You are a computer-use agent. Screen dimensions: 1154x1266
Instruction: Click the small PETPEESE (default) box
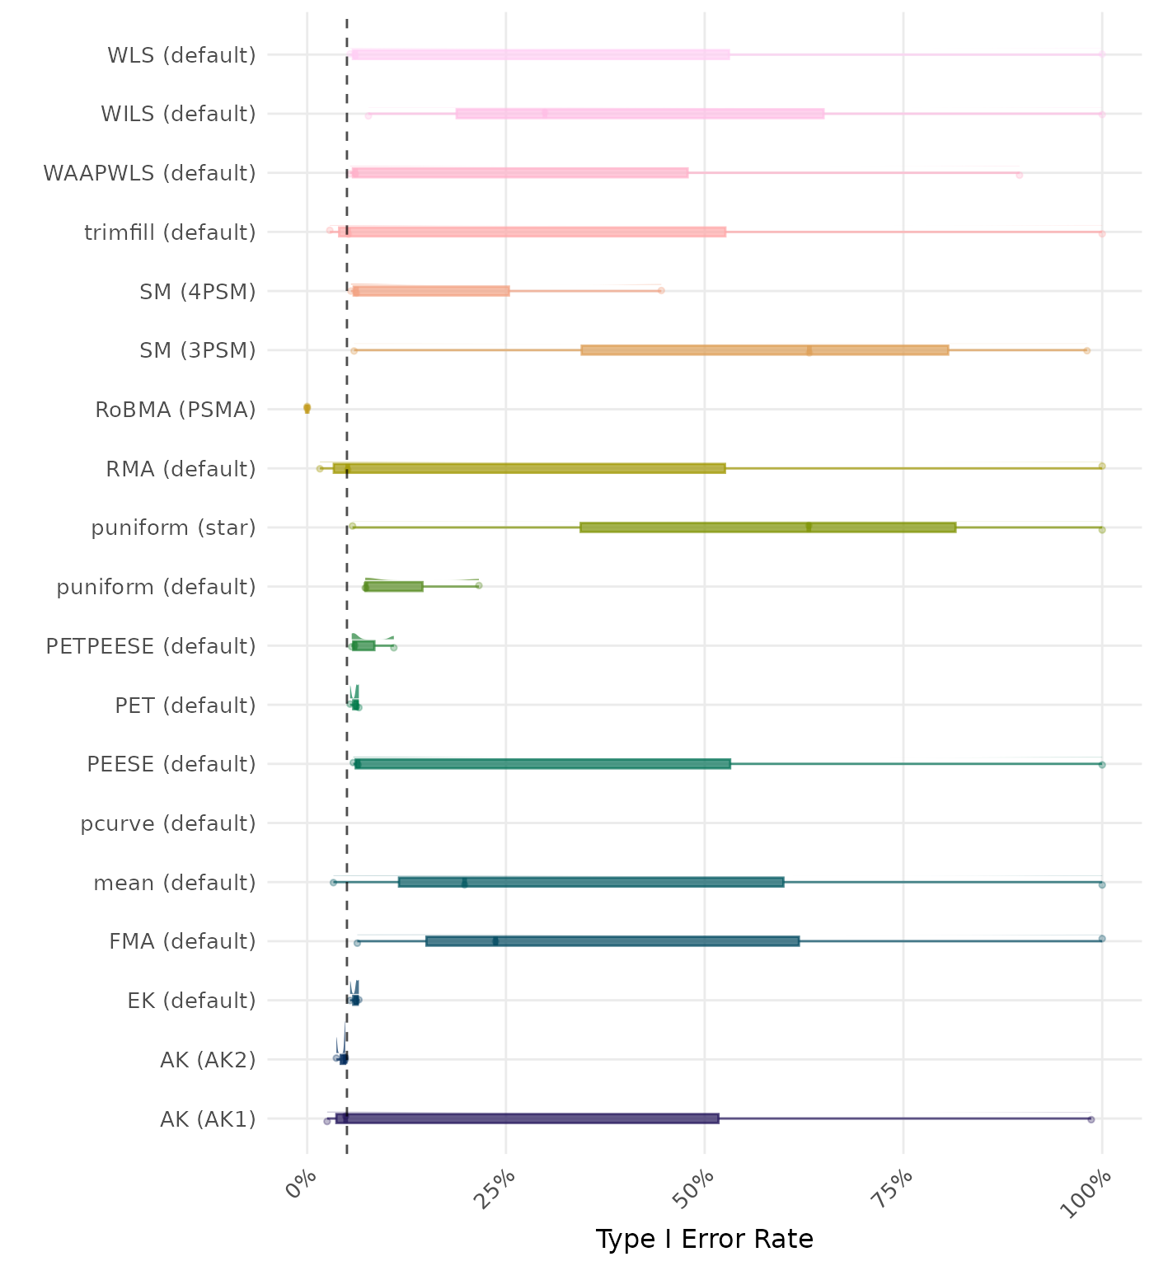364,646
